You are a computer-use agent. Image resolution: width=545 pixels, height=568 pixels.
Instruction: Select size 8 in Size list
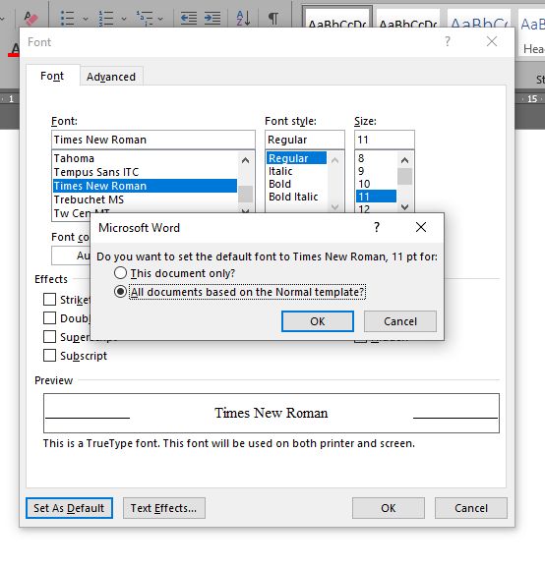[376, 158]
